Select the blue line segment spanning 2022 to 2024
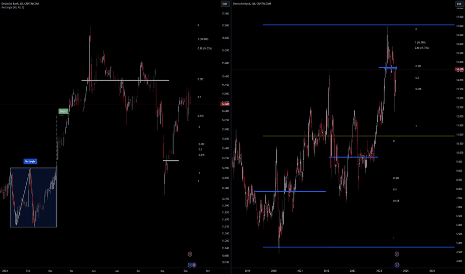 tap(354, 157)
